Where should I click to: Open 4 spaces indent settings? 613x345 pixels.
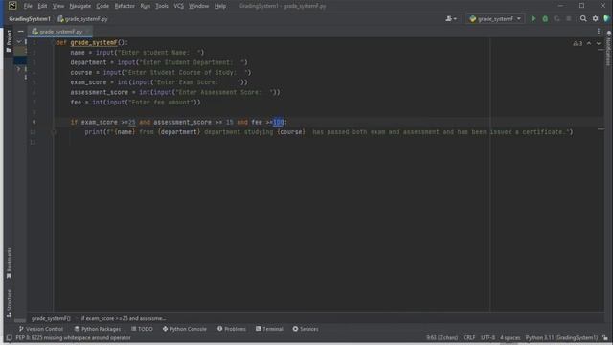tap(511, 338)
